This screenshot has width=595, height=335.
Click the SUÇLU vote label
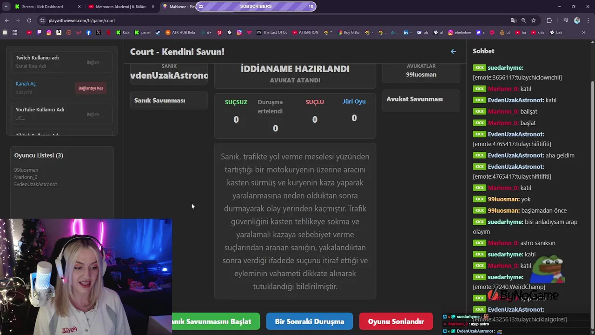click(x=315, y=102)
